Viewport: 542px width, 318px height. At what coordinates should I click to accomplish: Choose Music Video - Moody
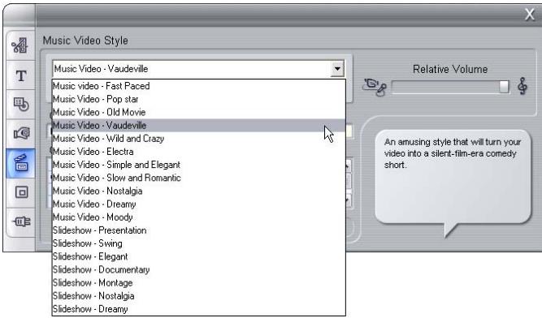199,217
